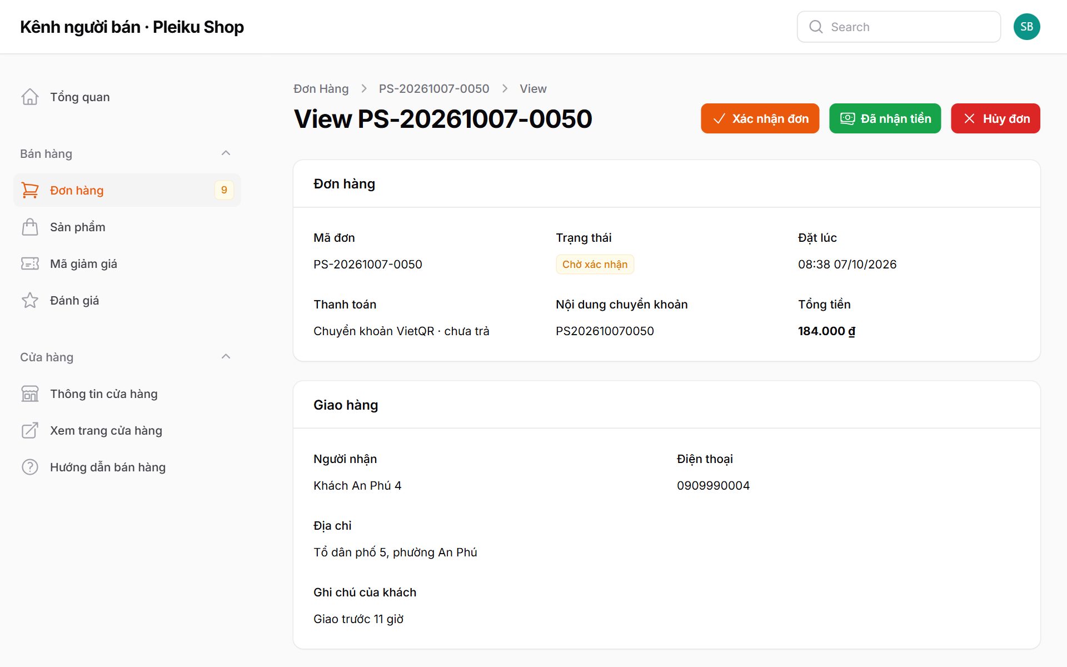The image size is (1067, 667).
Task: Click the shopping bag icon for Sản phẩm
Action: point(30,227)
